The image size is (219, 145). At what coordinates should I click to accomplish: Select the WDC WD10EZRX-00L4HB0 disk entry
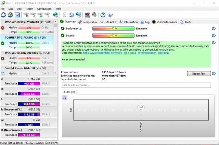point(27,53)
